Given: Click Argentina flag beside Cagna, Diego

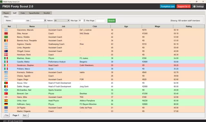Looking at the screenshot, I should [6, 80].
